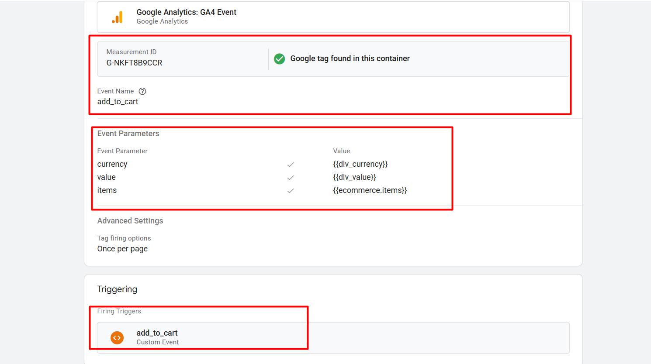Image resolution: width=651 pixels, height=364 pixels.
Task: Select the {{dlv_value}} variable value
Action: point(354,177)
